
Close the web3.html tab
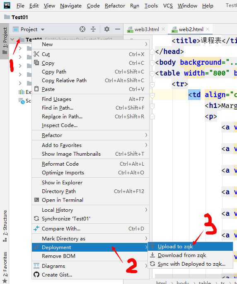pos(163,29)
